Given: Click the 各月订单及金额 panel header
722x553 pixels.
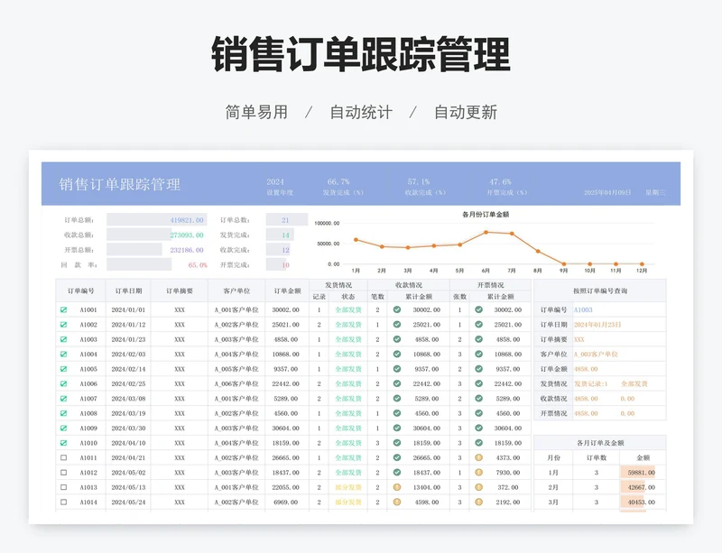Looking at the screenshot, I should (x=600, y=443).
